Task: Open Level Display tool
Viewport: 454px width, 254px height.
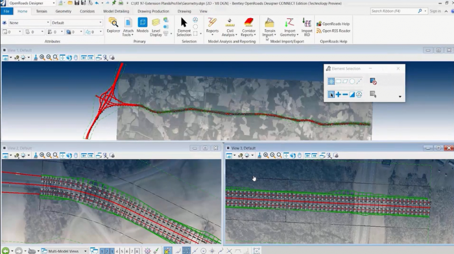Action: tap(156, 27)
